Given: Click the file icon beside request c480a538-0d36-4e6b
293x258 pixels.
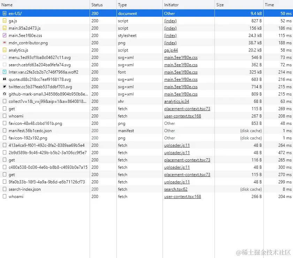Looking at the screenshot, I should pos(5,167).
